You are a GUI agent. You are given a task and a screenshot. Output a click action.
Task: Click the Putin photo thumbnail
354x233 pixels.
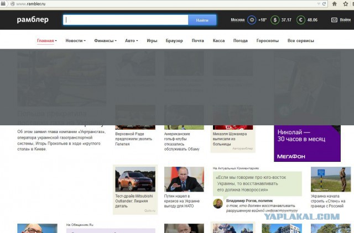[x=184, y=179]
